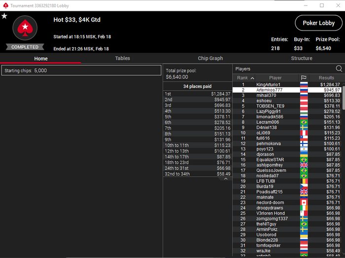
Task: Switch to the Tables tab
Action: tap(122, 58)
